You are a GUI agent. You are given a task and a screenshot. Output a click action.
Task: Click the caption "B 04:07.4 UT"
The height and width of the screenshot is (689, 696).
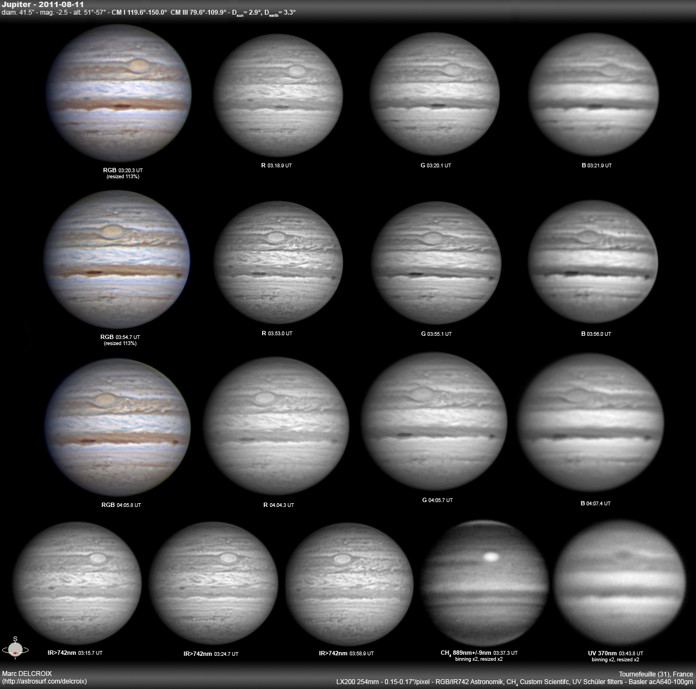[x=595, y=503]
